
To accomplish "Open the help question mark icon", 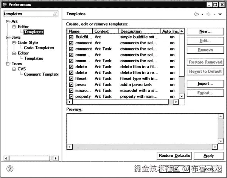I will point(10,169).
